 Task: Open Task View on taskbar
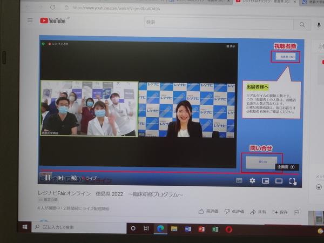[x=146, y=228]
